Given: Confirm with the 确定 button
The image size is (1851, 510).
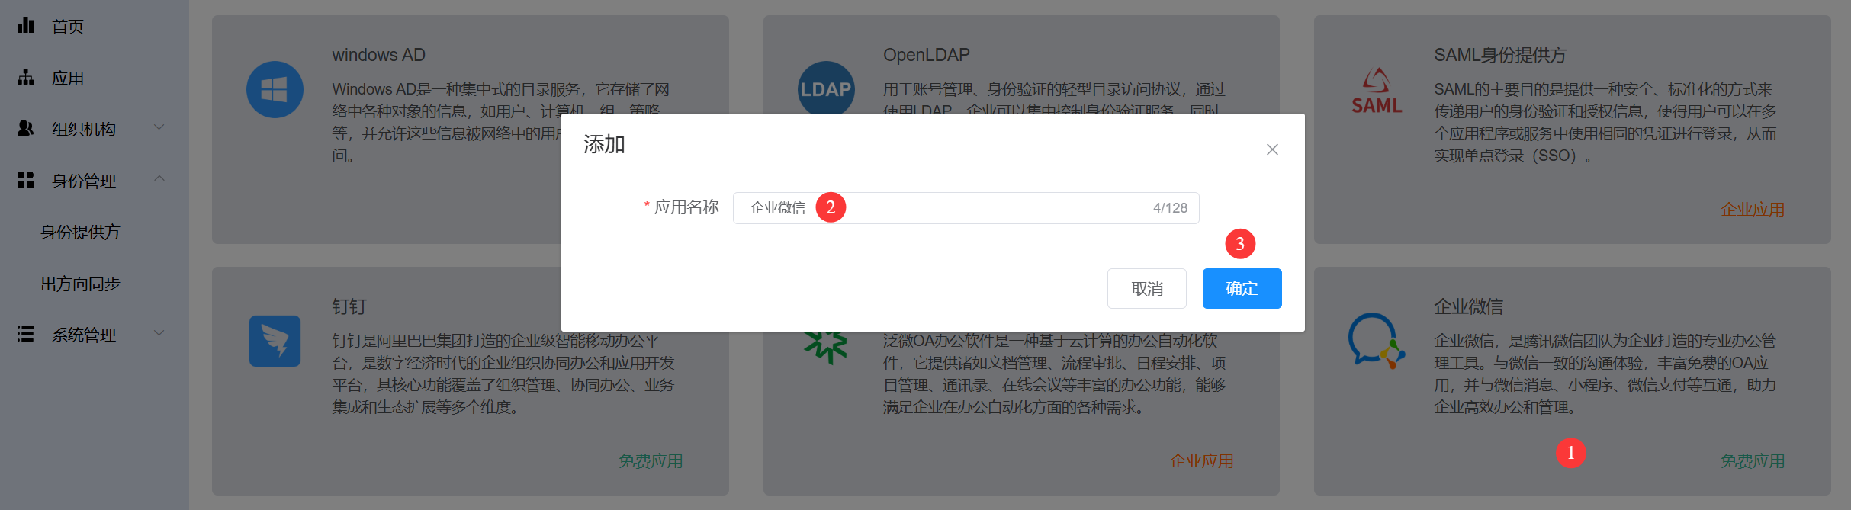Looking at the screenshot, I should 1242,289.
